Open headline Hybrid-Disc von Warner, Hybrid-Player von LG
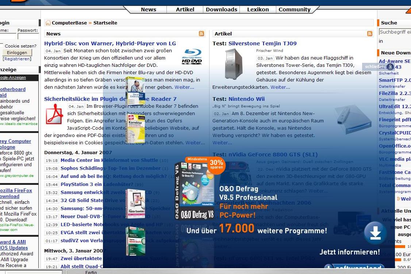411x274 pixels. pos(110,43)
